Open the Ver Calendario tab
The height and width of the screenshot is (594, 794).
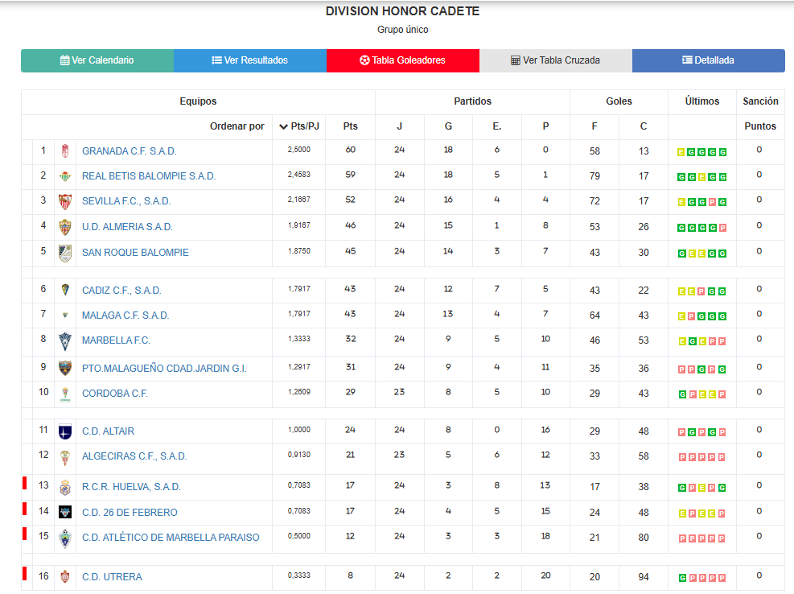coord(97,60)
